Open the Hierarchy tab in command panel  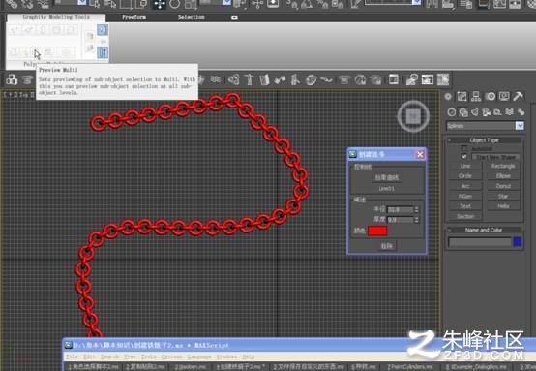pos(476,97)
